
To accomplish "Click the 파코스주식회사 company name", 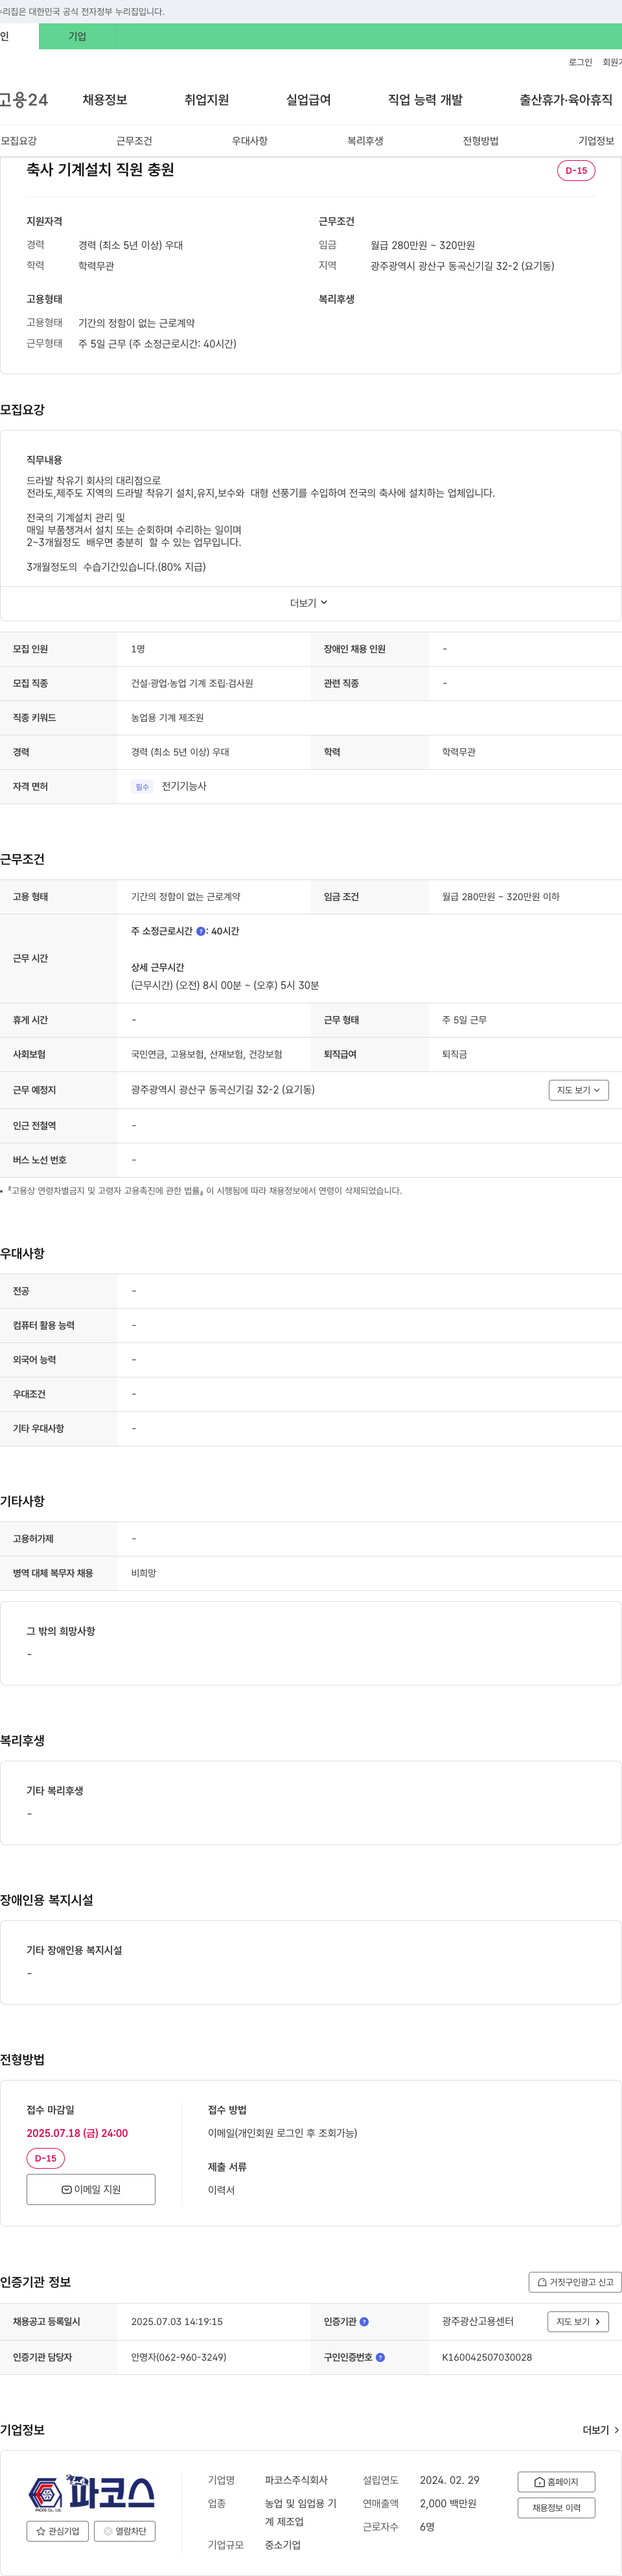I will [x=297, y=2480].
